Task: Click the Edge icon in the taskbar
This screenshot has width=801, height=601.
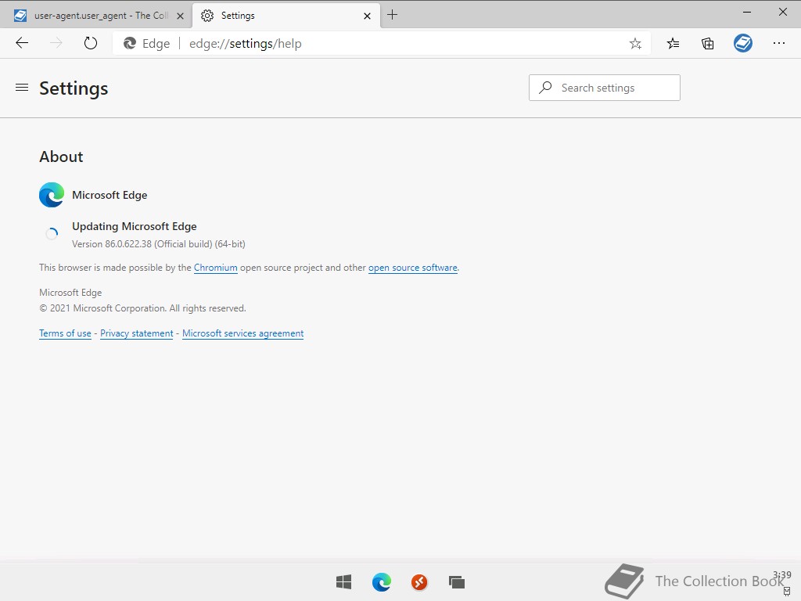Action: pyautogui.click(x=382, y=581)
